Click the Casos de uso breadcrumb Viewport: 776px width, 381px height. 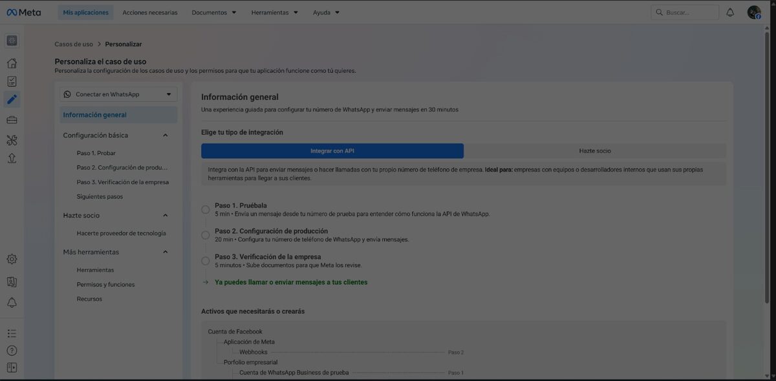tap(74, 44)
